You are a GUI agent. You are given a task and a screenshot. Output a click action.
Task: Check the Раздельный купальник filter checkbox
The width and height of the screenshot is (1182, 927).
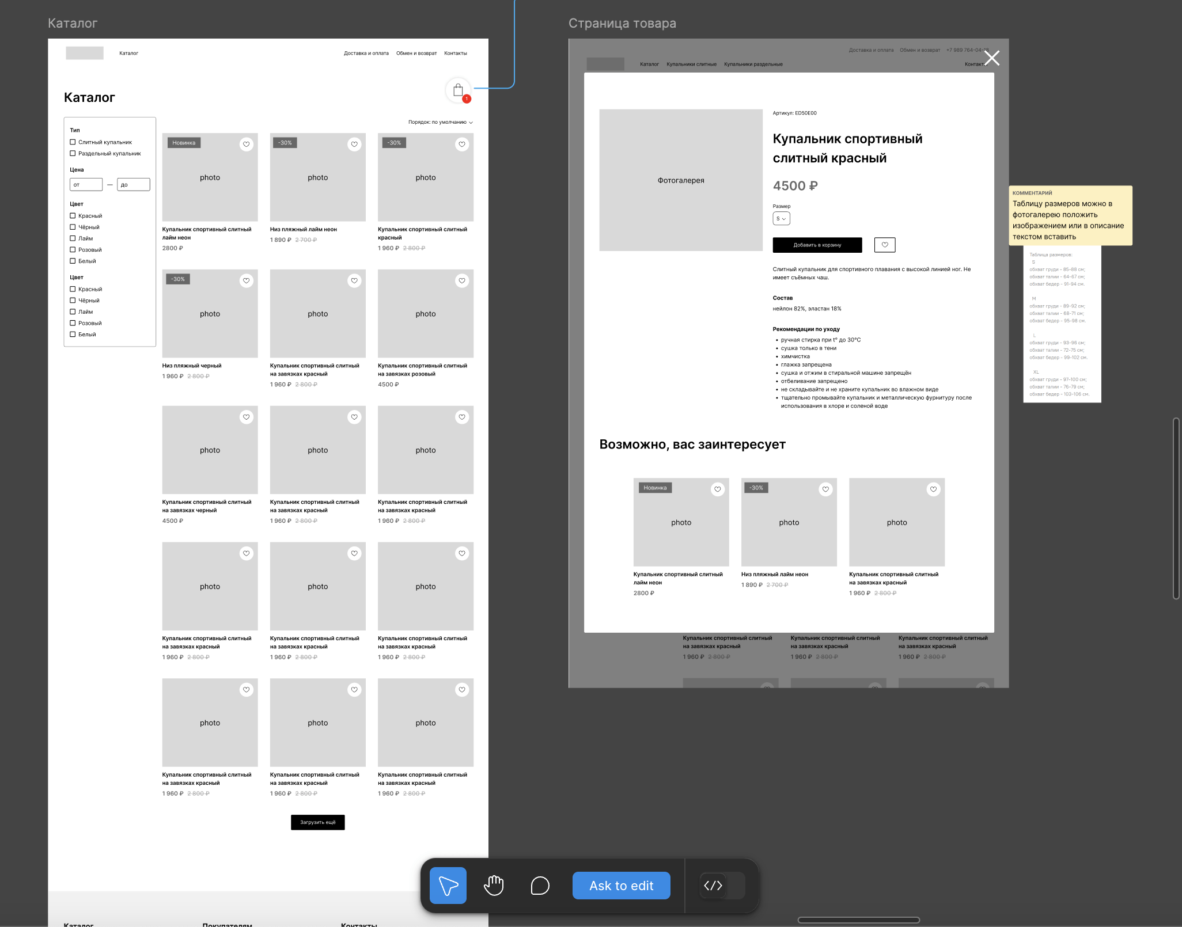click(73, 154)
